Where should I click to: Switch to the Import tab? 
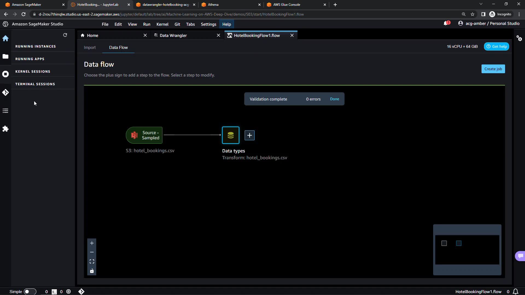click(90, 48)
